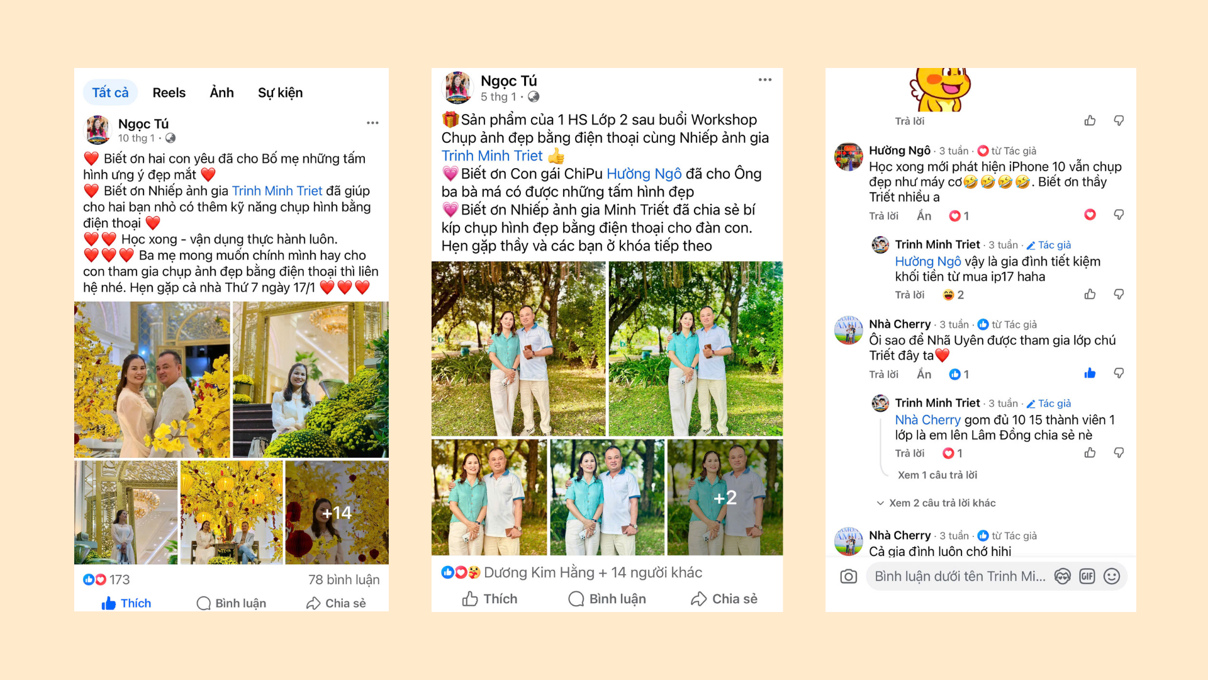
Task: Open three-dot menu on 10 thg 1 post
Action: point(372,123)
